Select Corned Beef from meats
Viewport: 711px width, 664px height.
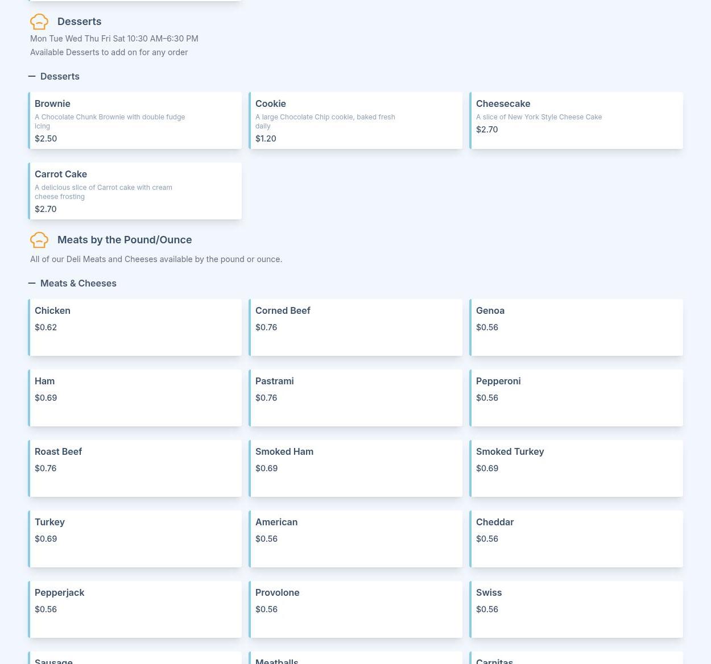(x=356, y=327)
